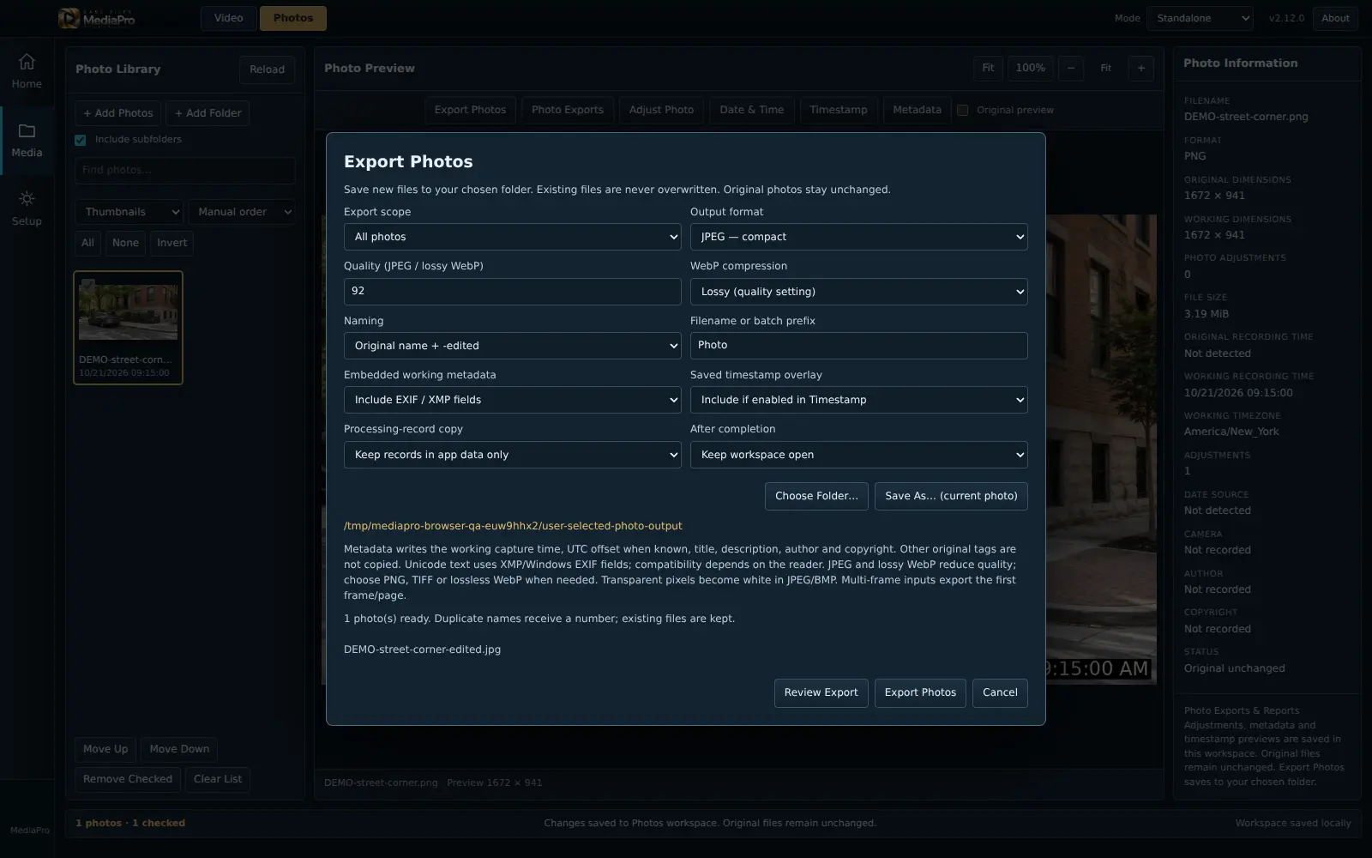Viewport: 1372px width, 858px height.
Task: Open the Saved timestamp overlay dropdown
Action: 859,400
